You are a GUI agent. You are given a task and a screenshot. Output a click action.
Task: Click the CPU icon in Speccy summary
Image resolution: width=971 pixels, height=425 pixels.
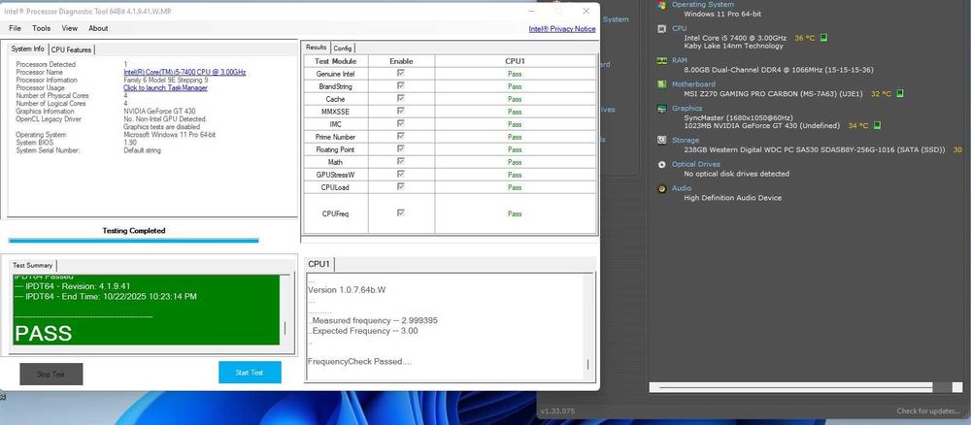coord(661,28)
